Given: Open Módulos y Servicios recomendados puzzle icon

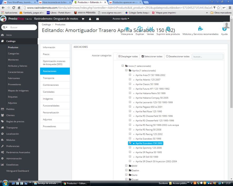Looking at the screenshot, I should 200,28.
